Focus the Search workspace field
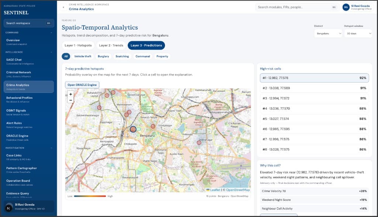 29,23
